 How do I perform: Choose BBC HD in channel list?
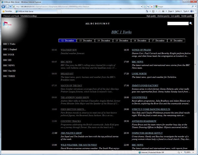tap(7, 60)
